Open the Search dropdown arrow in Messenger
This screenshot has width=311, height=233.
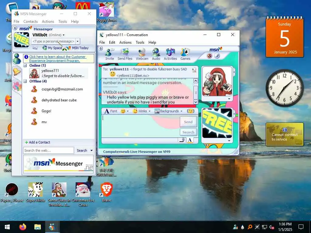(91, 150)
